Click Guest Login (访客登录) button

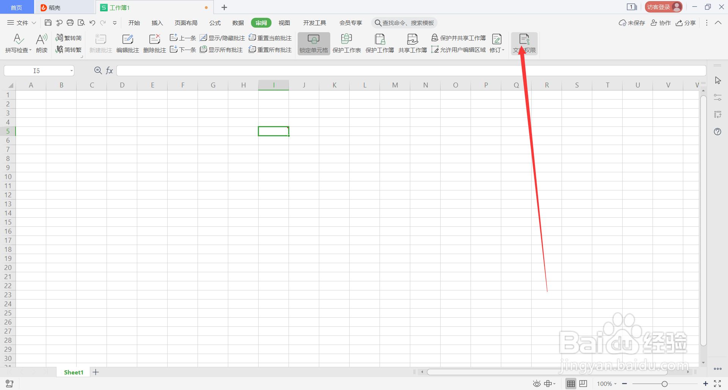click(x=664, y=7)
